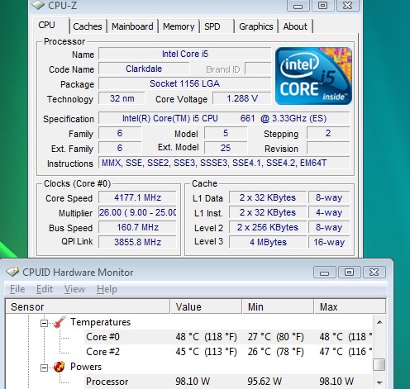Click the Level 3 cache value 4 MBytes
The width and height of the screenshot is (410, 389).
point(268,242)
